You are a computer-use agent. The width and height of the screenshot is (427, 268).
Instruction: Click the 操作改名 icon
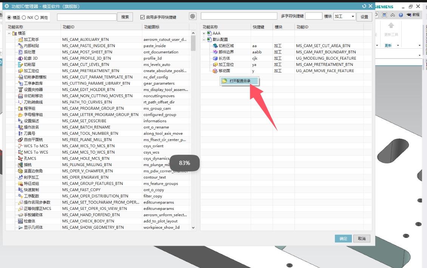click(20, 127)
